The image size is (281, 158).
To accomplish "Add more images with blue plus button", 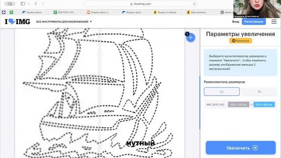I will tap(191, 38).
